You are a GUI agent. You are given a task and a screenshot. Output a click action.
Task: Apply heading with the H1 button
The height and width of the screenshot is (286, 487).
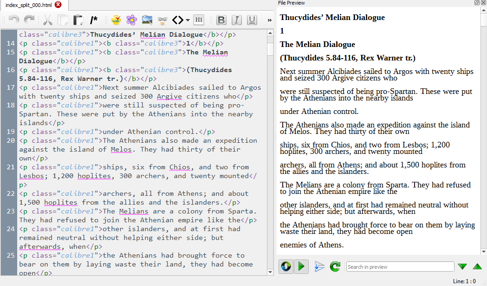pos(199,20)
